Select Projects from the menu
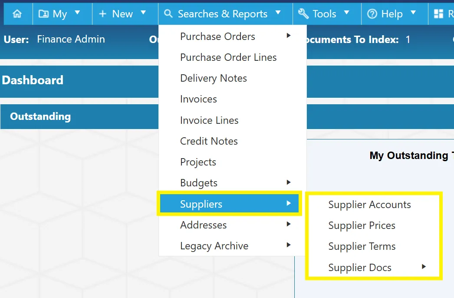 point(233,162)
